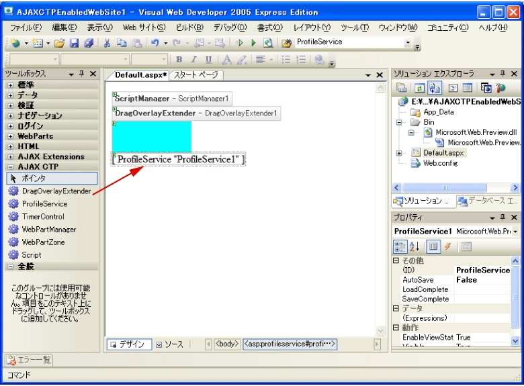Viewport: 524px width, 386px height.
Task: Click the Paste toolbar icon
Action: (x=136, y=43)
